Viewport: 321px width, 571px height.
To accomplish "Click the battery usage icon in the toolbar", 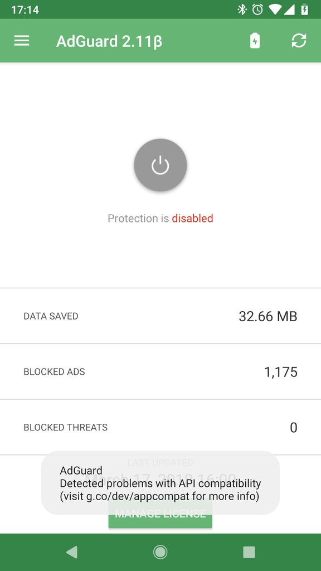I will tap(255, 41).
